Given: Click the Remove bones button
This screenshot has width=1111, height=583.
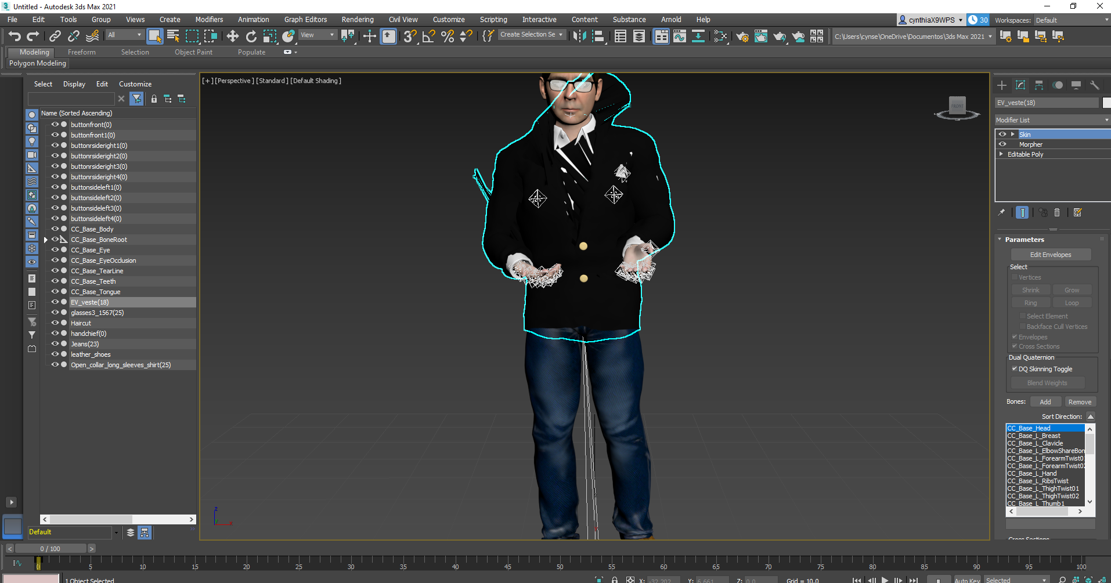Looking at the screenshot, I should point(1080,402).
